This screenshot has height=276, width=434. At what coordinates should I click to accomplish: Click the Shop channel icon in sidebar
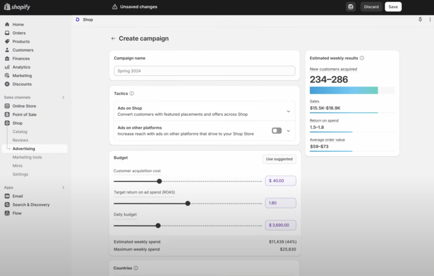7,123
